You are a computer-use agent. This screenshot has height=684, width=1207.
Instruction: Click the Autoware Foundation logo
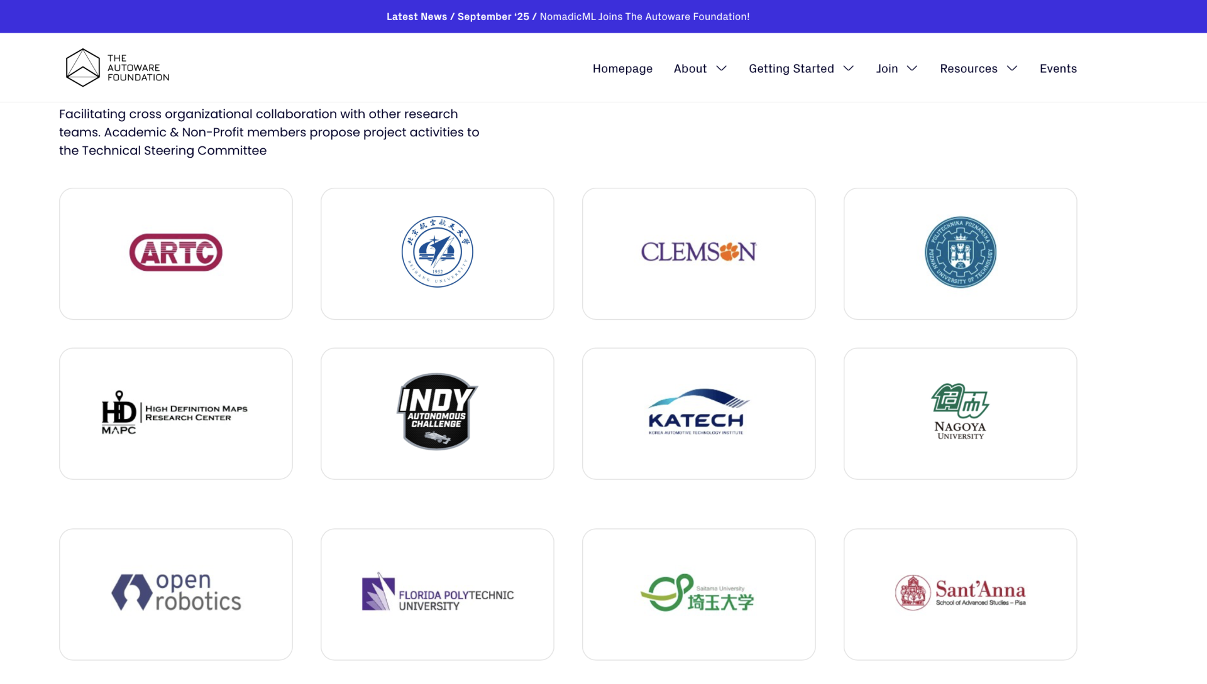point(118,68)
